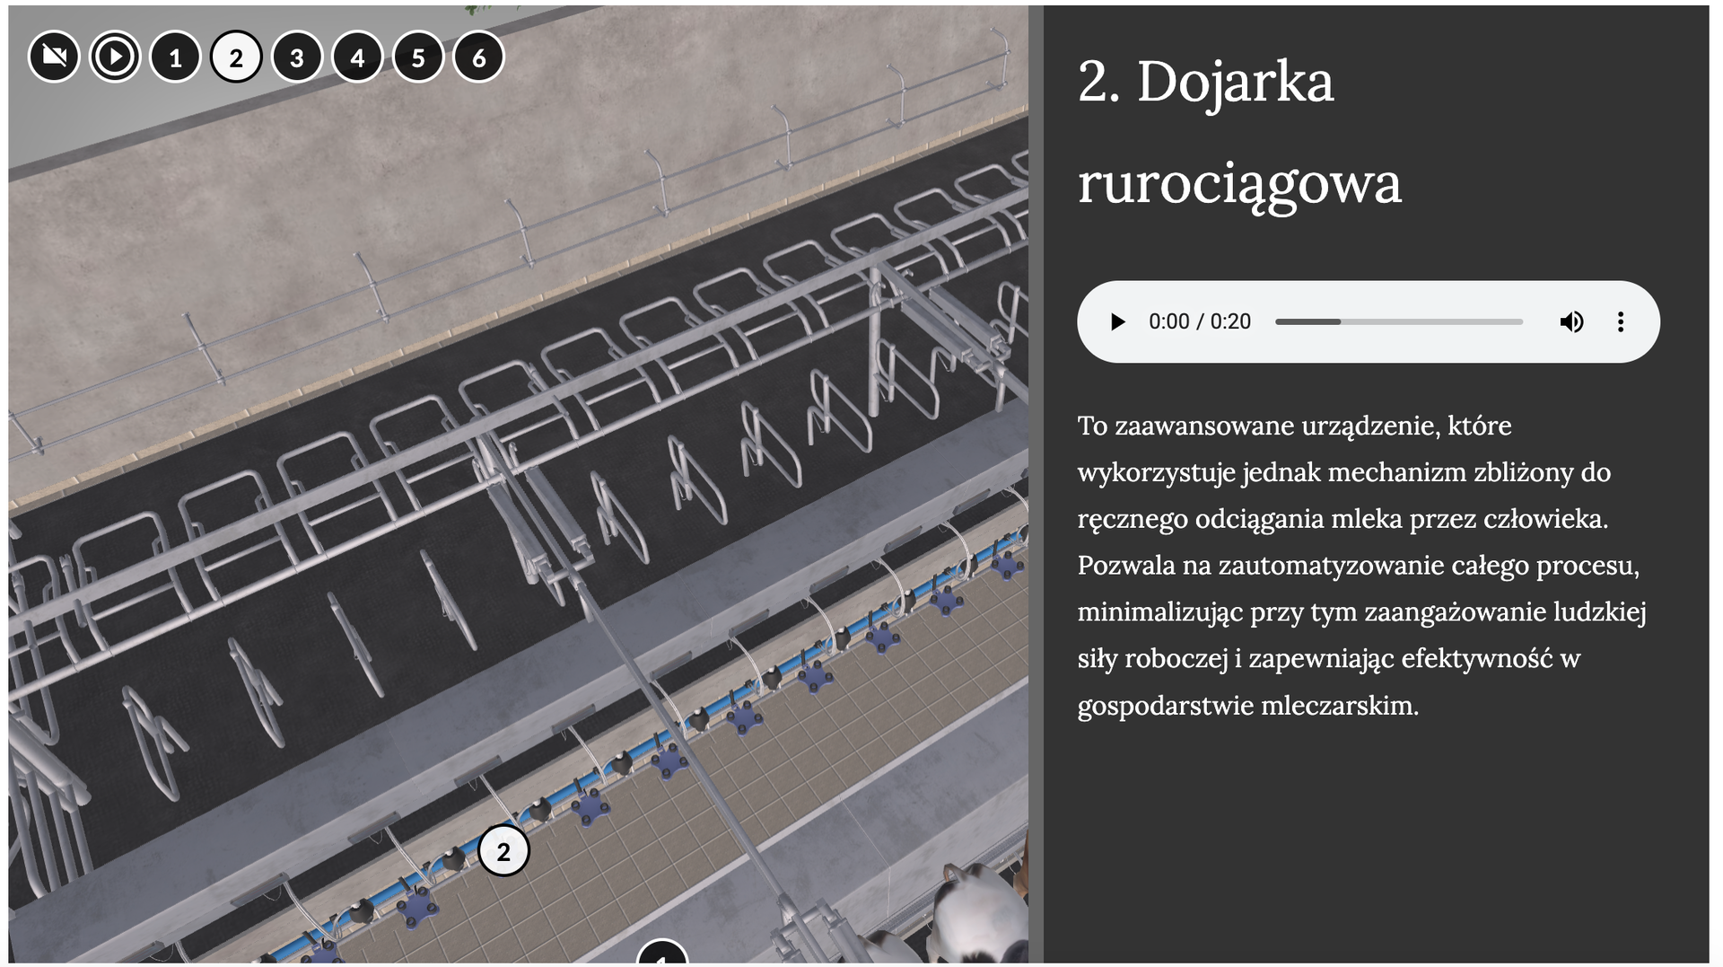The width and height of the screenshot is (1723, 967).
Task: Jump to step 4 in top navigation
Action: click(x=358, y=57)
